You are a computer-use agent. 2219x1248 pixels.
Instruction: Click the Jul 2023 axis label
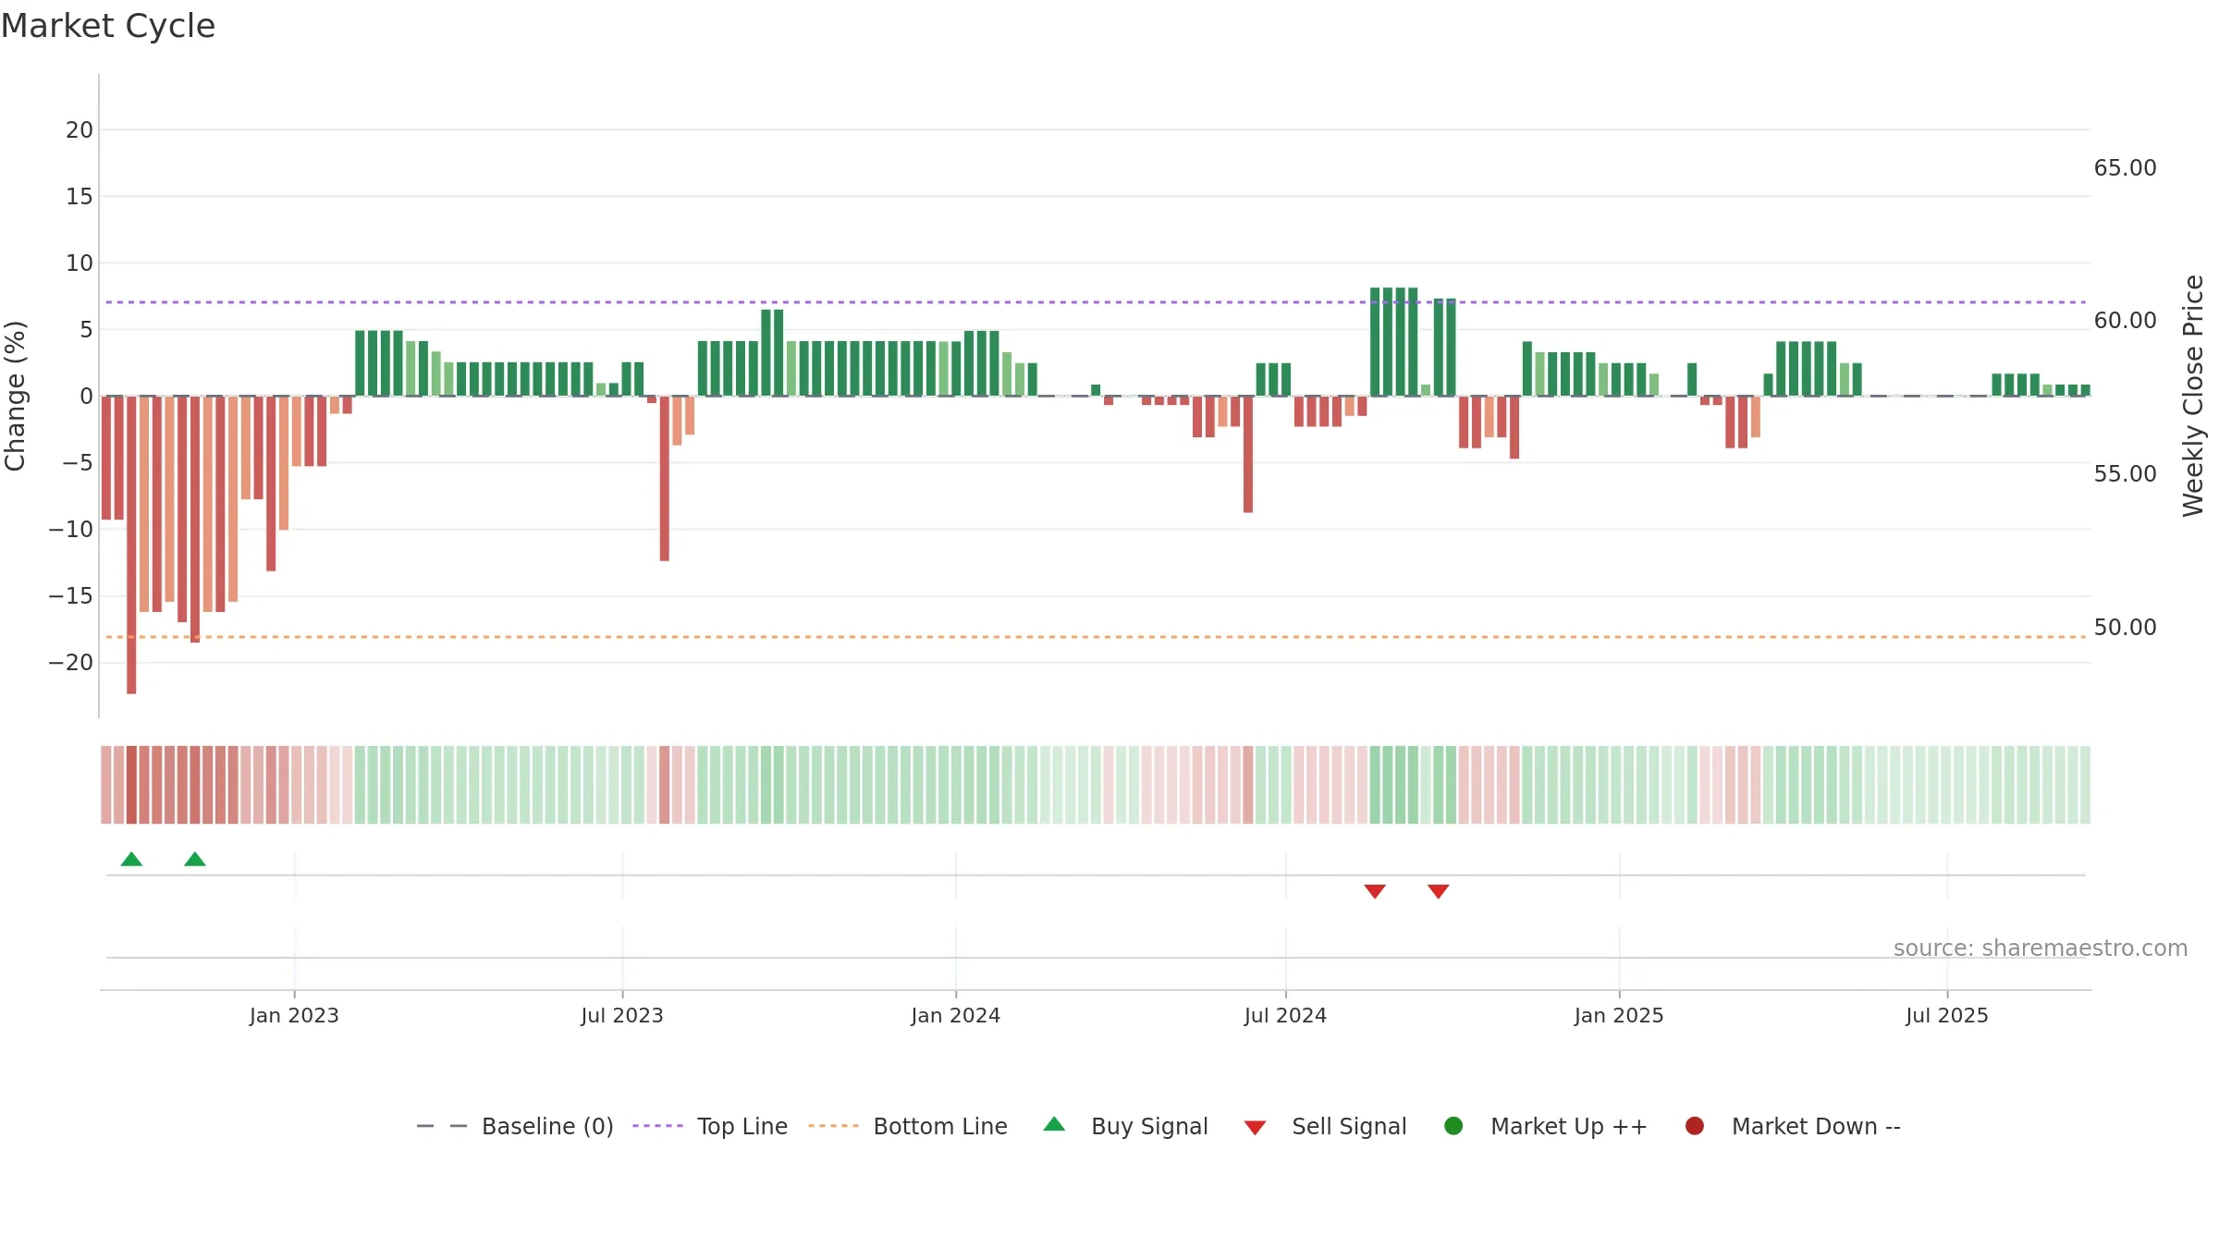pos(622,1015)
